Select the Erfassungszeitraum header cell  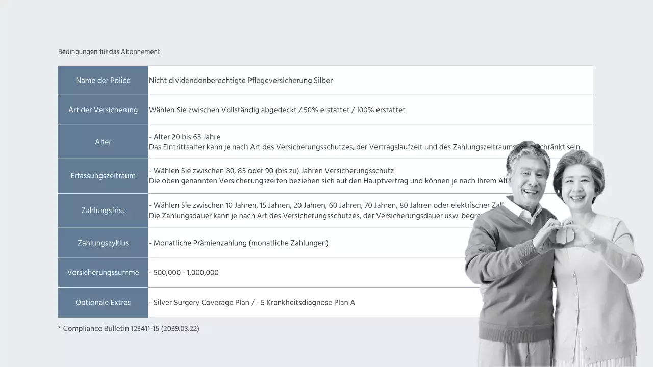[x=103, y=175]
